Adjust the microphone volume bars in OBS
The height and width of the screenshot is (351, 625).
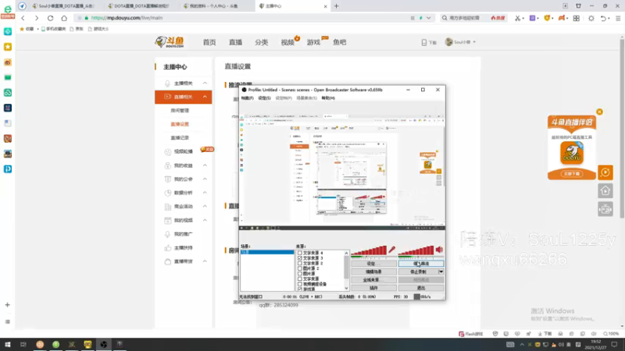369,250
